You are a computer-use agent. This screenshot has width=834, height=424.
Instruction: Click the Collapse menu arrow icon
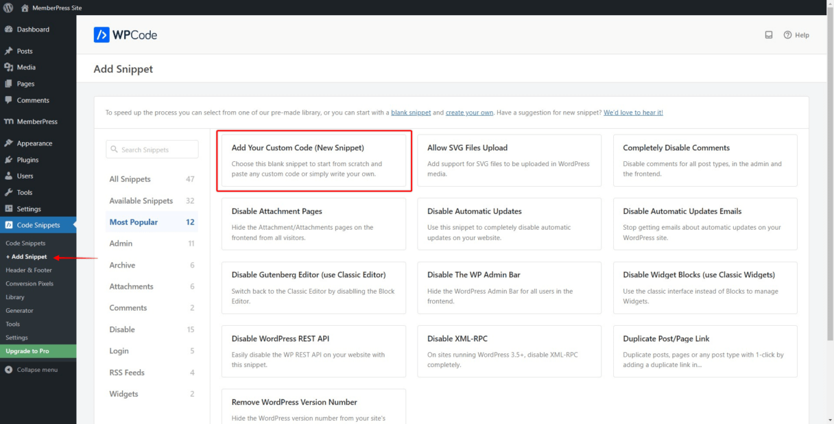pos(9,370)
